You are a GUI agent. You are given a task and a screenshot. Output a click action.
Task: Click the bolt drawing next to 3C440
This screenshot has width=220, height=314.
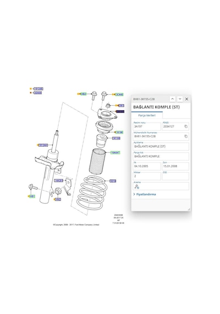pyautogui.click(x=104, y=96)
